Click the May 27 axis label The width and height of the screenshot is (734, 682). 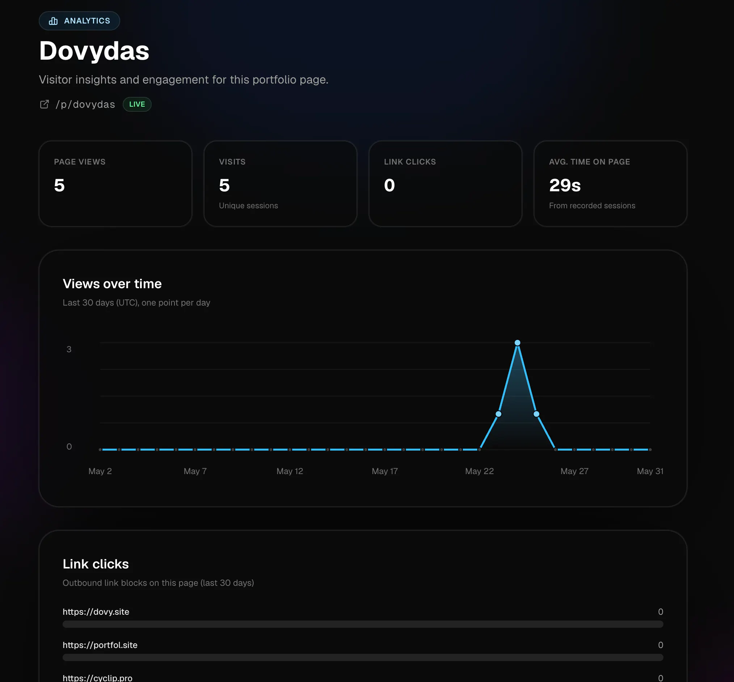(x=574, y=472)
